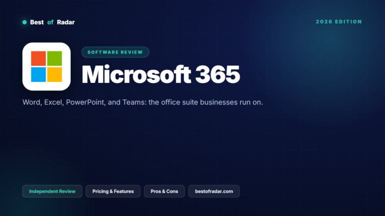Click the SOFTWARE REVIEW badge
Image resolution: width=385 pixels, height=216 pixels.
115,52
